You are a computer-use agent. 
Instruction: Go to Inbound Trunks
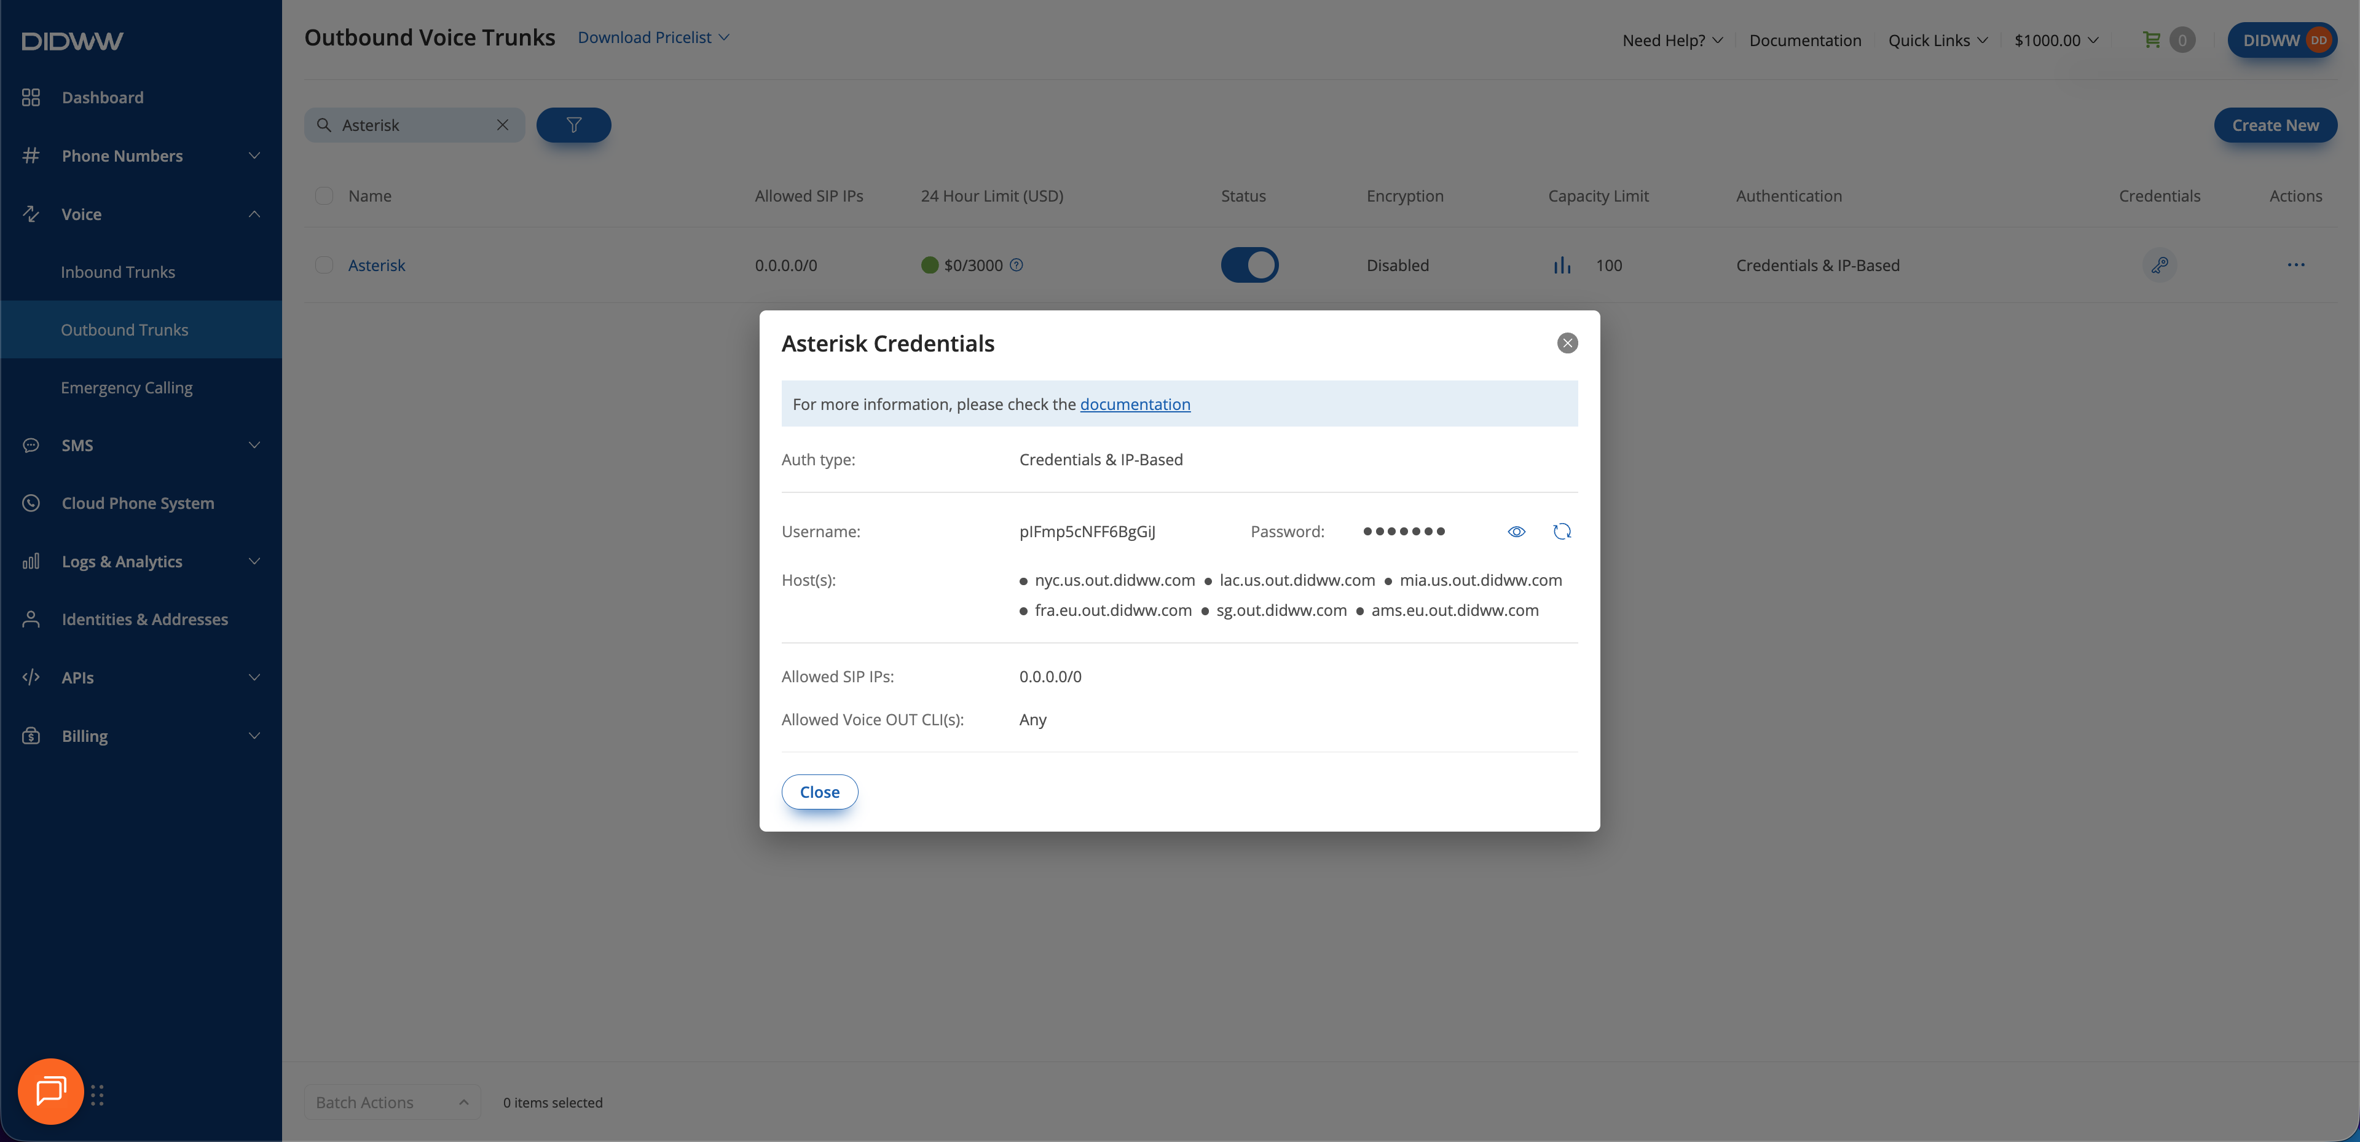pos(117,272)
